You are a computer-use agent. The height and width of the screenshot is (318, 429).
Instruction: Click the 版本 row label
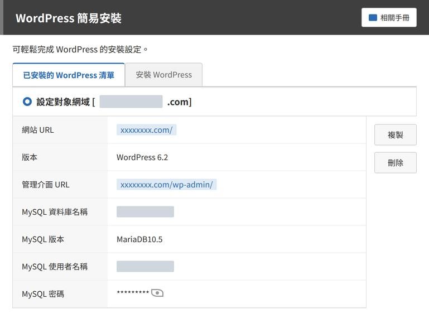30,157
